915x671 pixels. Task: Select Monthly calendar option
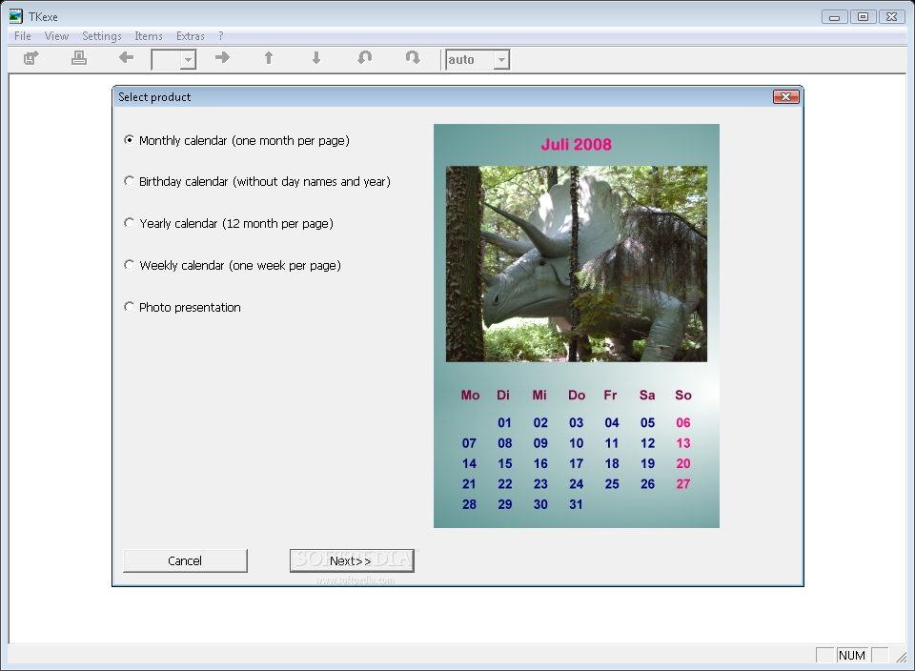coord(237,140)
